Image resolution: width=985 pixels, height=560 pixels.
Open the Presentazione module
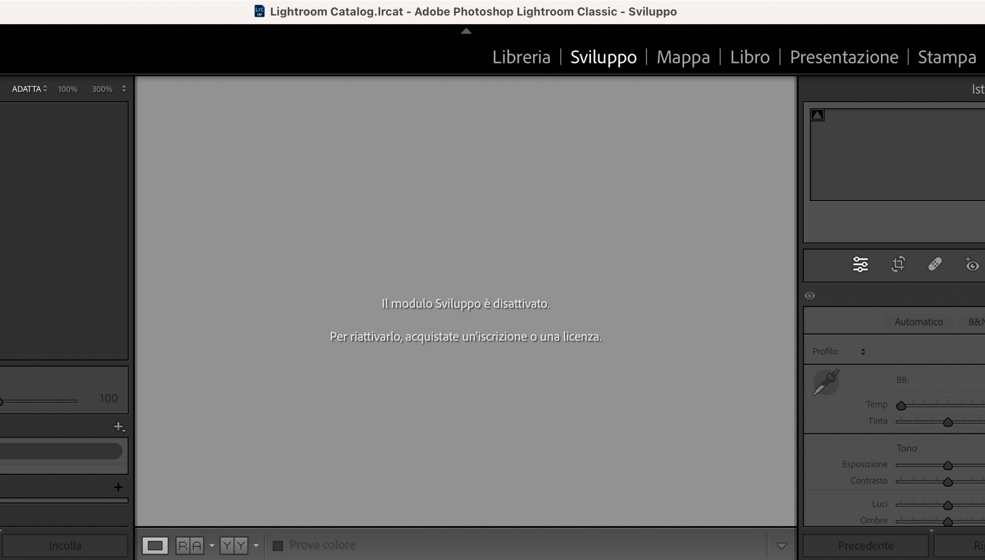click(844, 57)
